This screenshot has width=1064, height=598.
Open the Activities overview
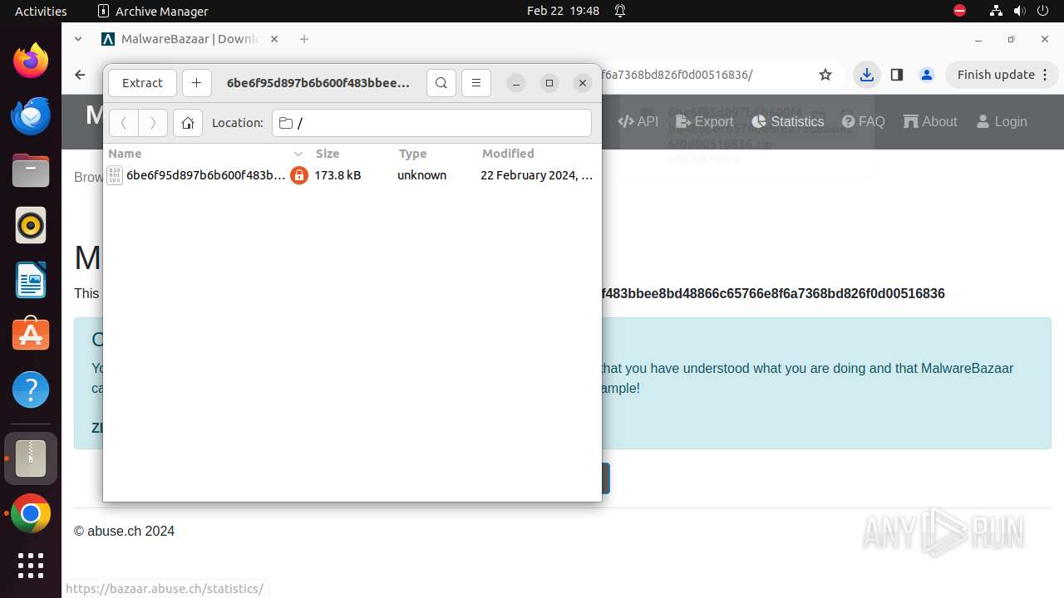pyautogui.click(x=41, y=11)
